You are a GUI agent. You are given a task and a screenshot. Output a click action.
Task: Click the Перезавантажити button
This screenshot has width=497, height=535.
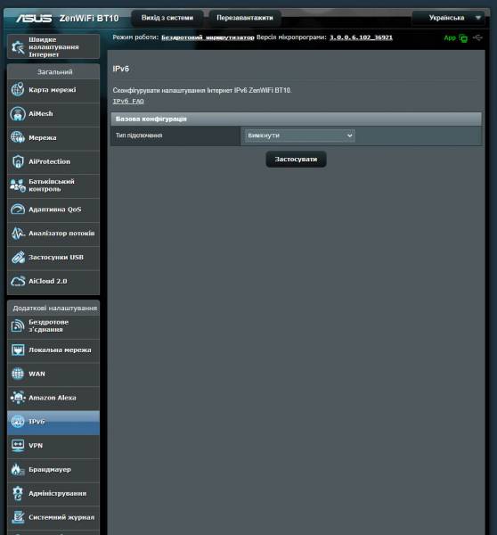click(245, 18)
